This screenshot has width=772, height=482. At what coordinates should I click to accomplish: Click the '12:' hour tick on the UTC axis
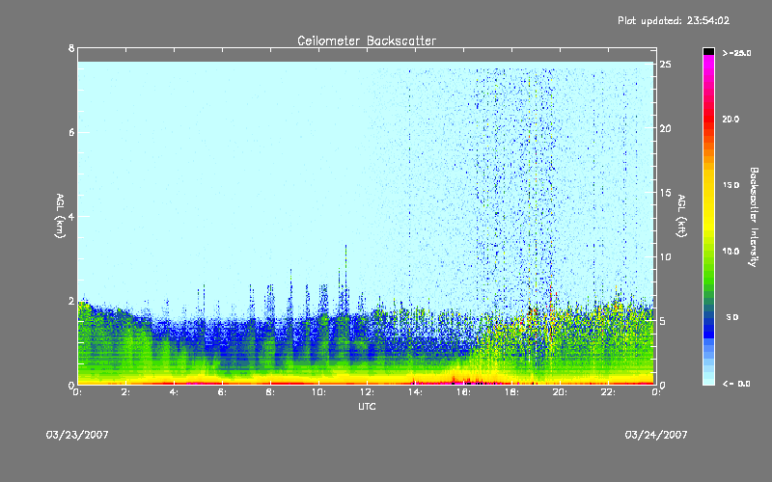(x=368, y=392)
